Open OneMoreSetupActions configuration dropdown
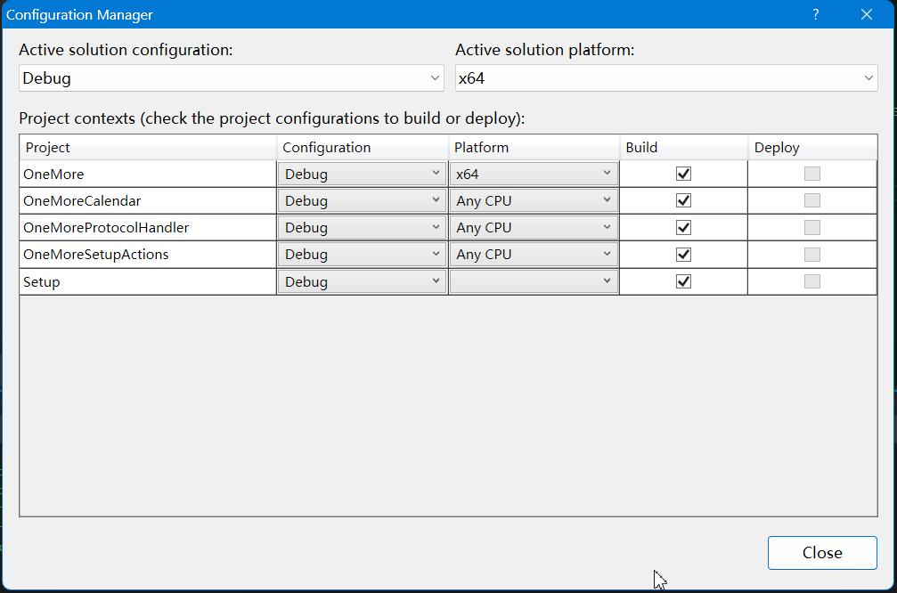897x593 pixels. [362, 255]
